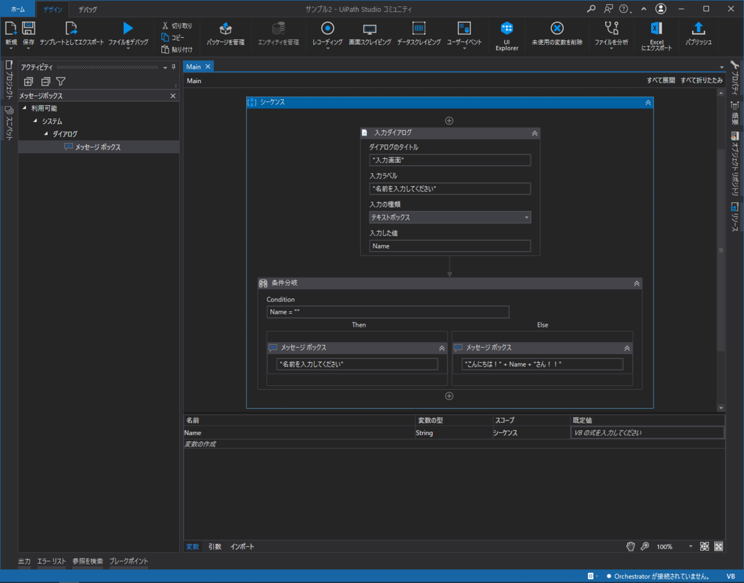Click the レコーディング recording icon
Viewport: 744px width, 583px height.
pos(327,28)
